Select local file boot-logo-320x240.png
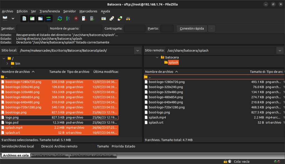The width and height of the screenshot is (285, 164). pyautogui.click(x=60, y=87)
